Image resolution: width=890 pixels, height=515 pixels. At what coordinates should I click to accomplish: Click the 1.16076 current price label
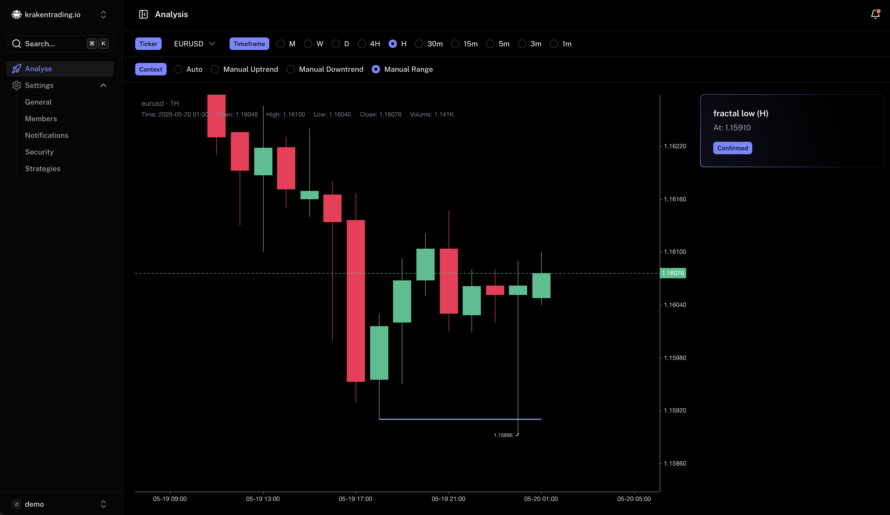click(673, 273)
